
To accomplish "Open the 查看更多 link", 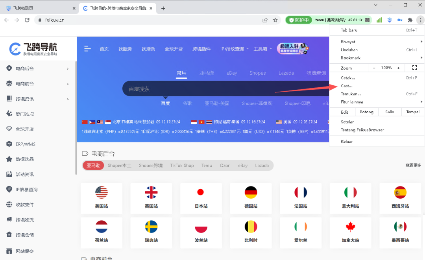I will [413, 165].
